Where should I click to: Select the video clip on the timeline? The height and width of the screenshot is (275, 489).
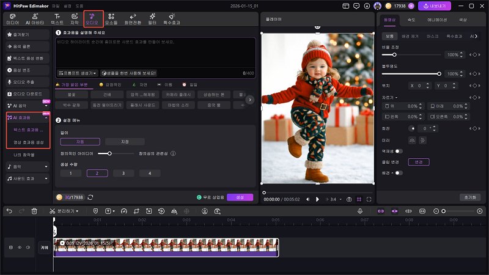166,248
